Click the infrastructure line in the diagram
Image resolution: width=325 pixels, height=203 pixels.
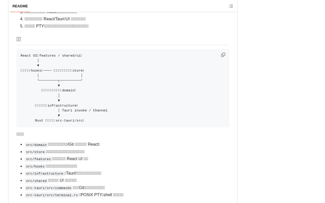(x=56, y=106)
